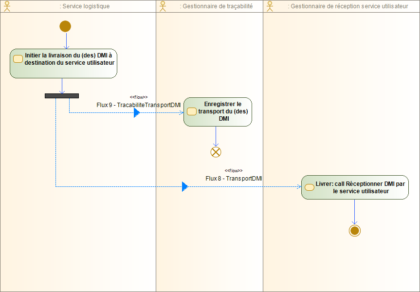
Task: Select the initial node filled circle
Action: (65, 26)
